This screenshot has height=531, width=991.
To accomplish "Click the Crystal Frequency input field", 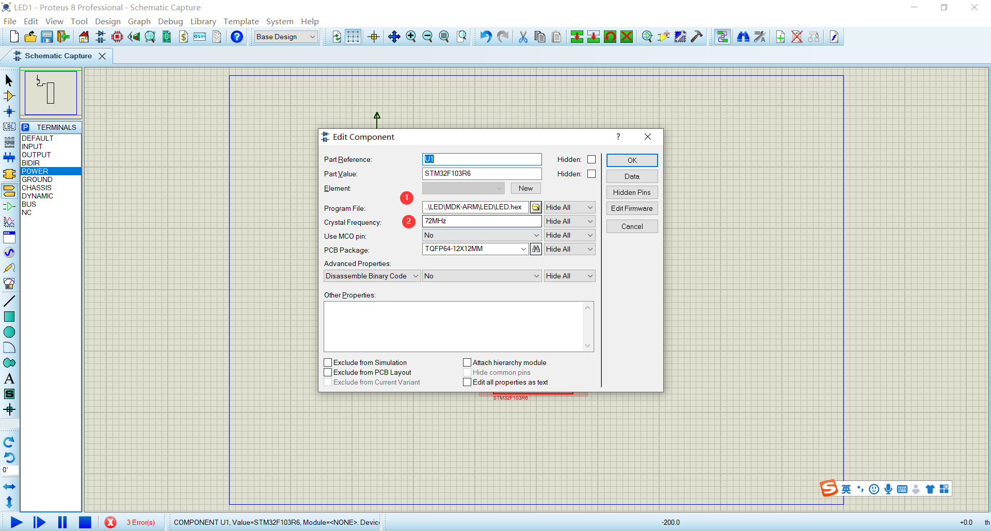I will tap(482, 221).
